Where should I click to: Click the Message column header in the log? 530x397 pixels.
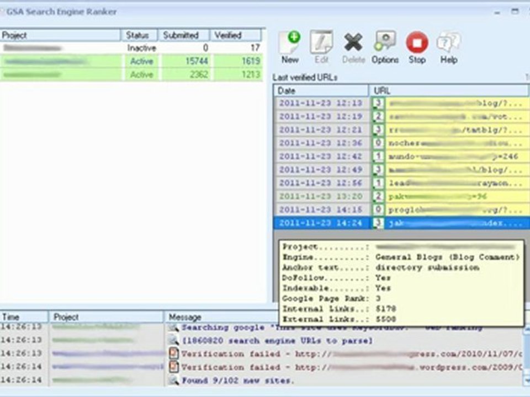pos(221,316)
